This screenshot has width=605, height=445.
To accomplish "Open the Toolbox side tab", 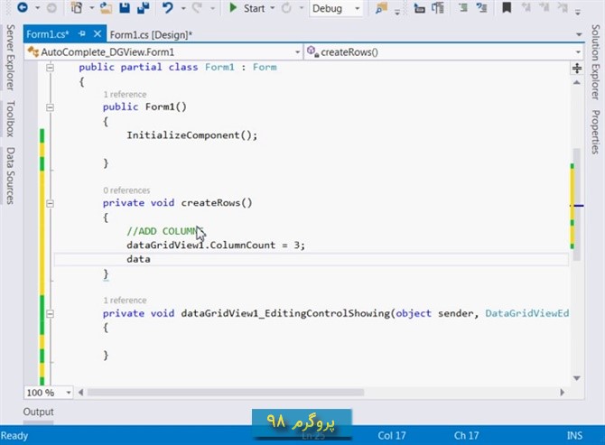I will pos(11,119).
